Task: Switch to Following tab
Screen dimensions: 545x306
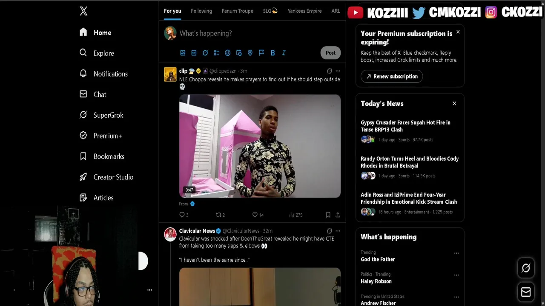Action: point(201,11)
